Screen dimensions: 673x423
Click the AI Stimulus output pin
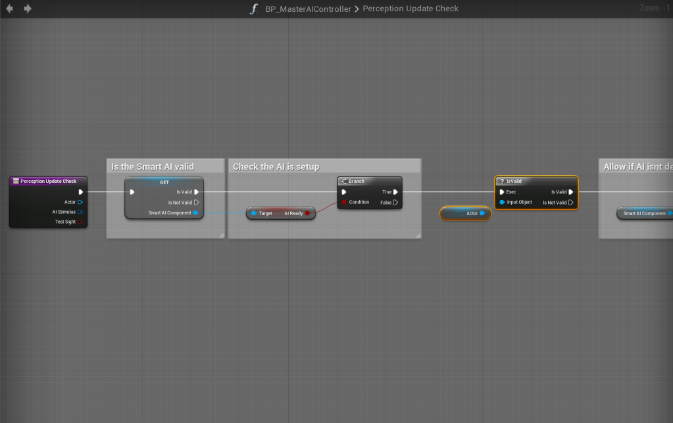tap(80, 212)
